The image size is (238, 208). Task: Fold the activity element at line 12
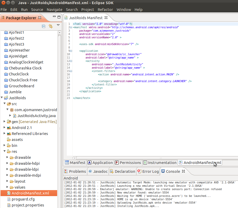[x=71, y=61]
